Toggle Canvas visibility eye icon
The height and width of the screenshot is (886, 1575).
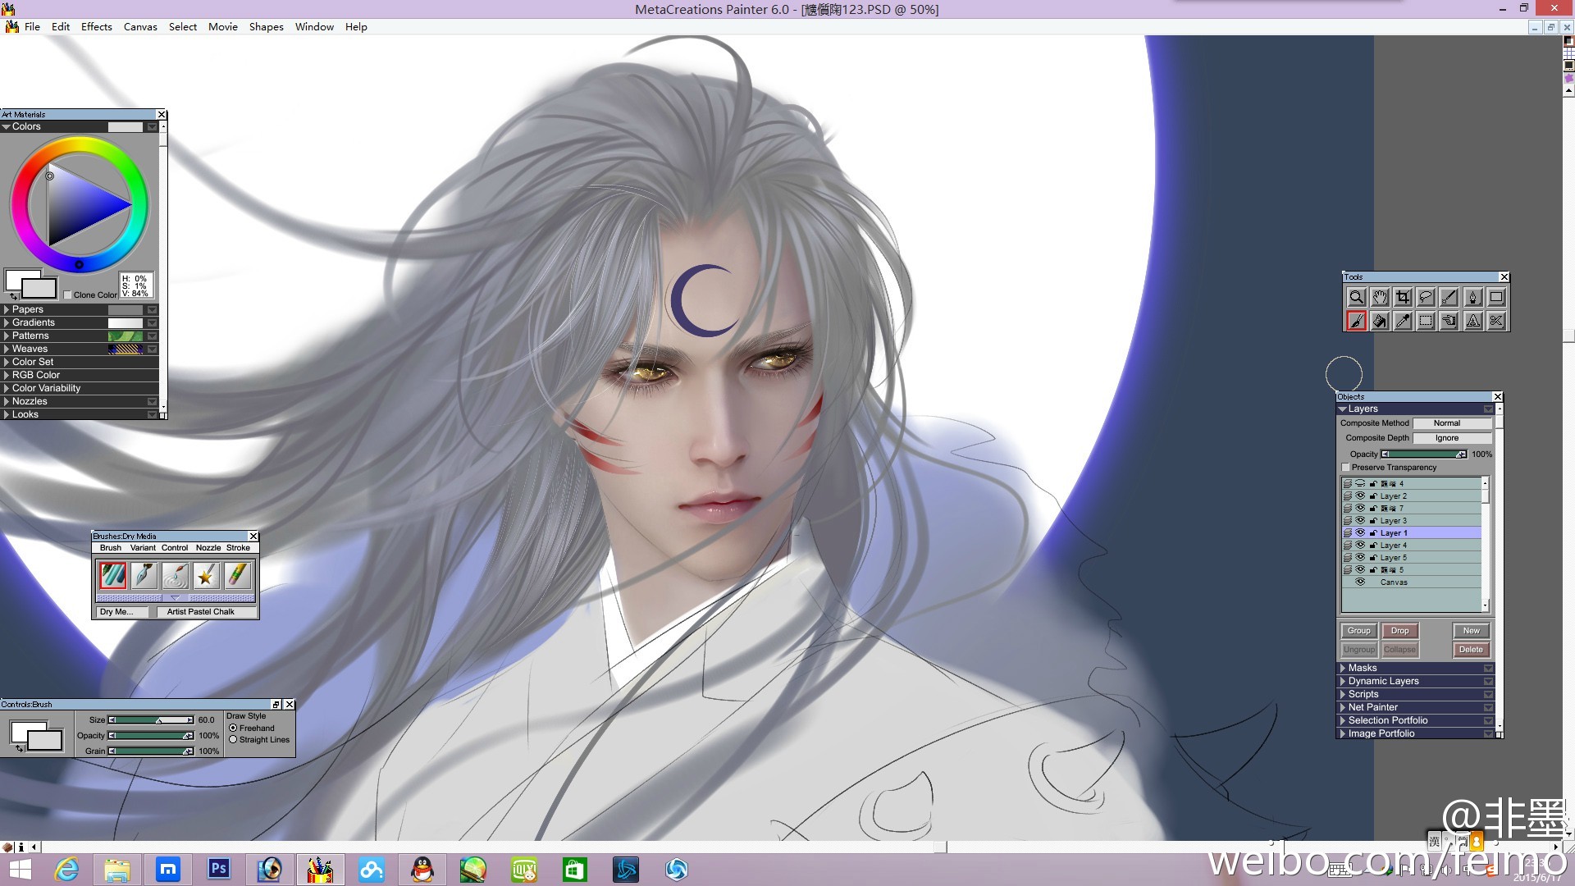click(1360, 582)
